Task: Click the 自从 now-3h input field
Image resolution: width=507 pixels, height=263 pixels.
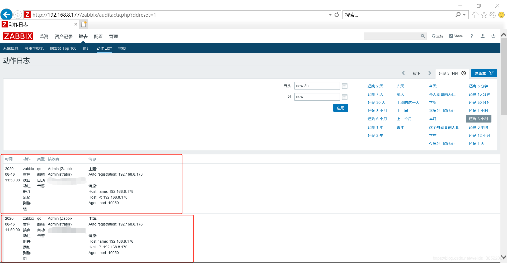Action: pyautogui.click(x=317, y=86)
